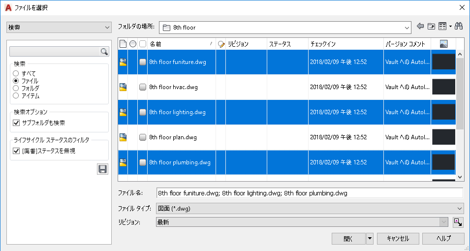This screenshot has height=251, width=470.
Task: Uncheck [廃番]ステータスを無視 option
Action: pos(16,151)
